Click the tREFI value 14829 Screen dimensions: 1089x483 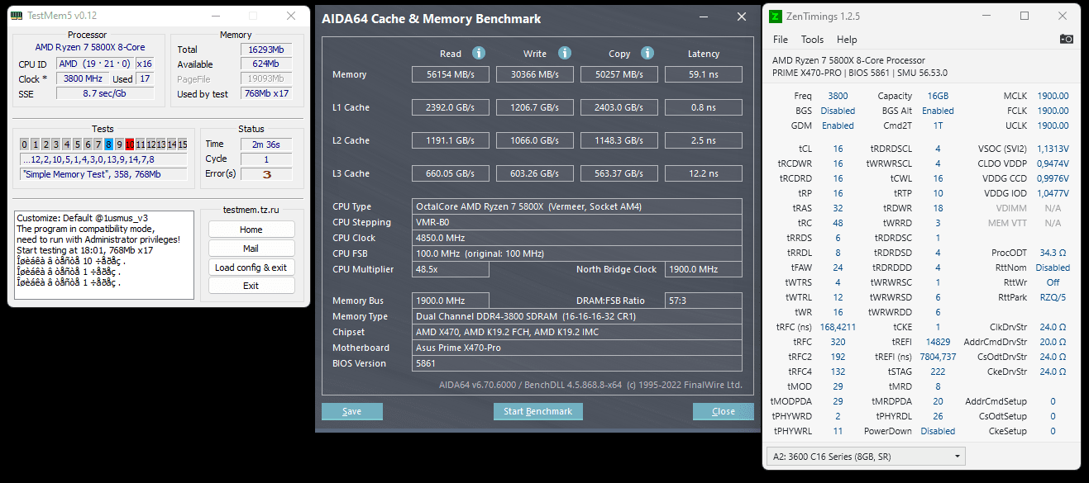(938, 342)
